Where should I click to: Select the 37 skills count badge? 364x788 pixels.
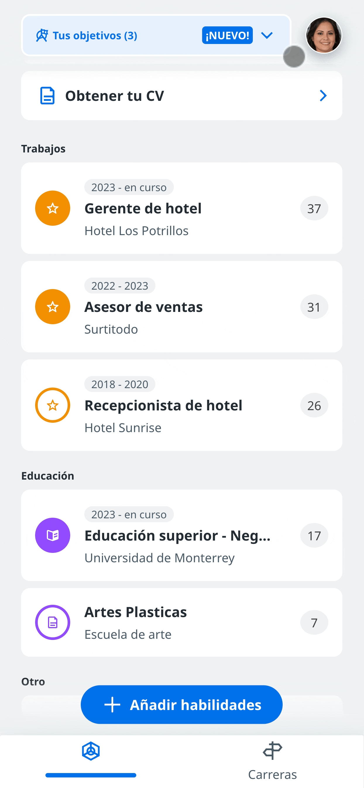coord(314,208)
